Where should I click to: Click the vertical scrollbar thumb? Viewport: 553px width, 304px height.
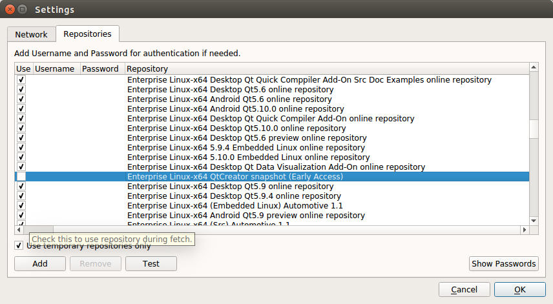point(534,129)
